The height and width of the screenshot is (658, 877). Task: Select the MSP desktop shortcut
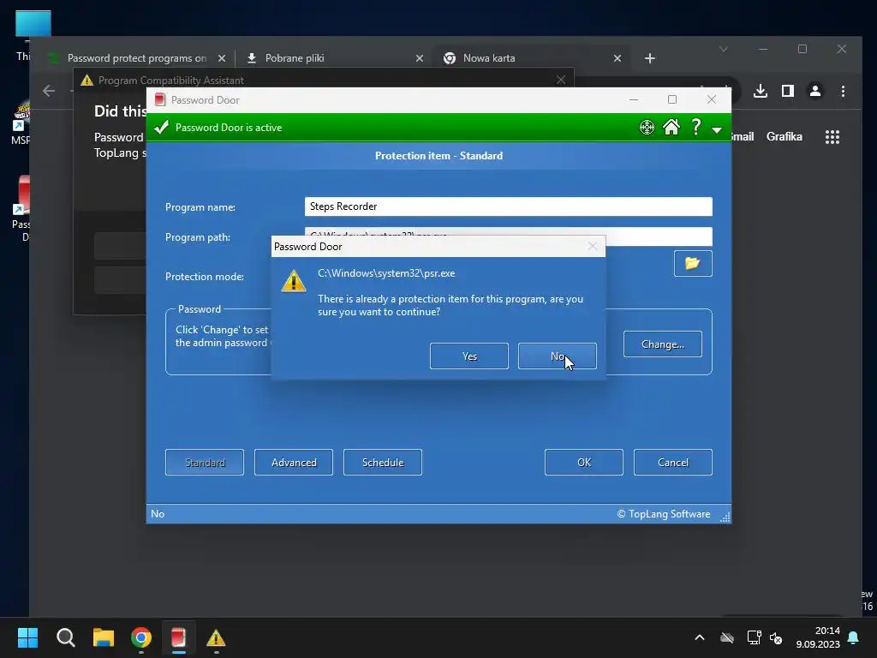pos(21,123)
